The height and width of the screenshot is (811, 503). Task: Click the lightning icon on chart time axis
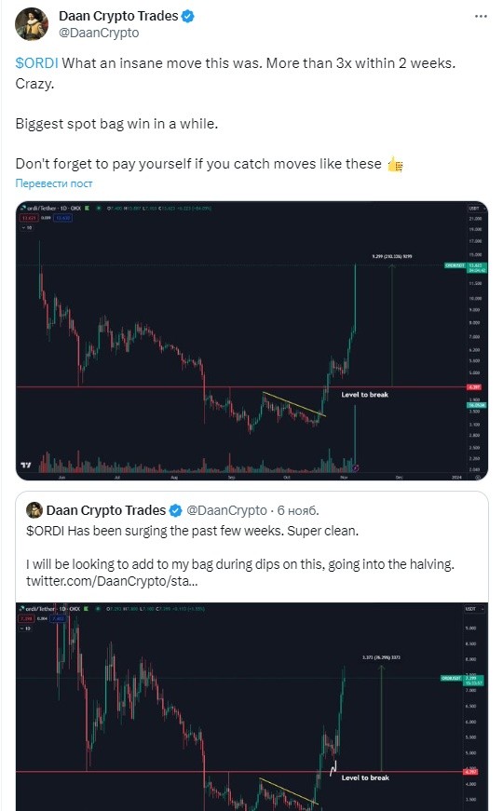click(x=356, y=468)
